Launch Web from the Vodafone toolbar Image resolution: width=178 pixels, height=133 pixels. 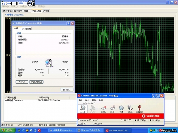(121, 109)
